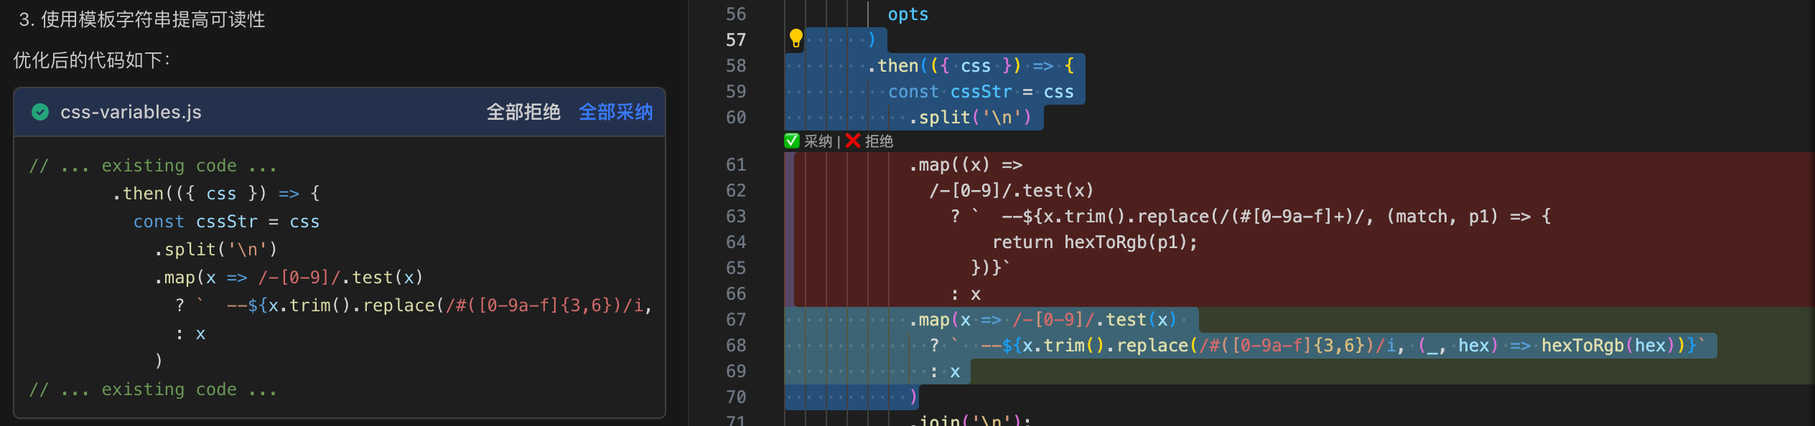Click the .split('\n') line in the chat snippet

point(215,250)
